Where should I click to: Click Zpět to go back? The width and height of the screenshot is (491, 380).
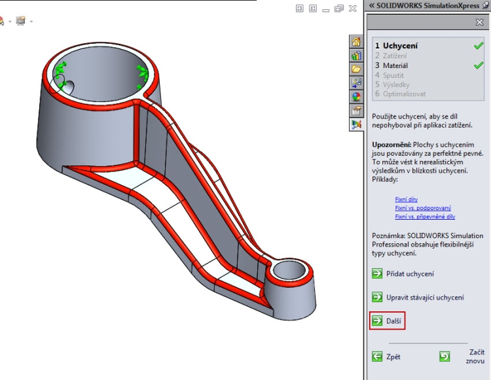pos(386,356)
